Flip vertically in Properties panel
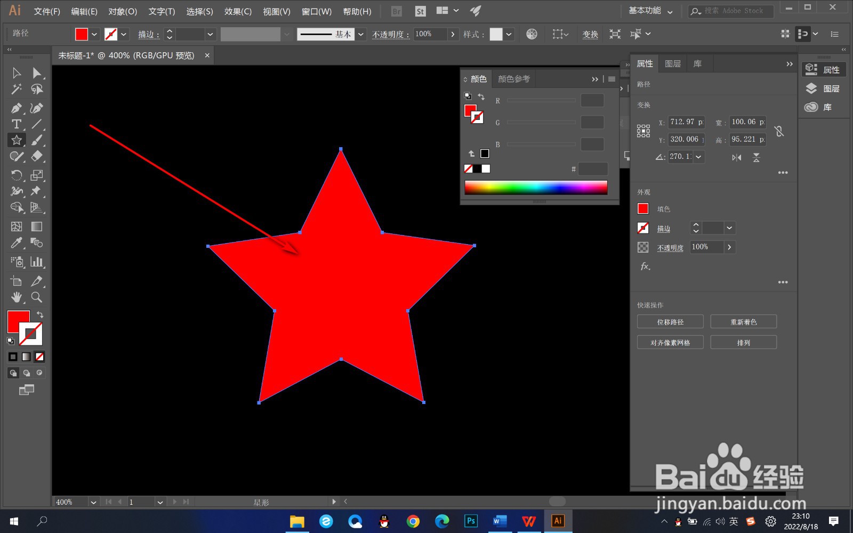Screen dimensions: 853x533 click(x=756, y=157)
